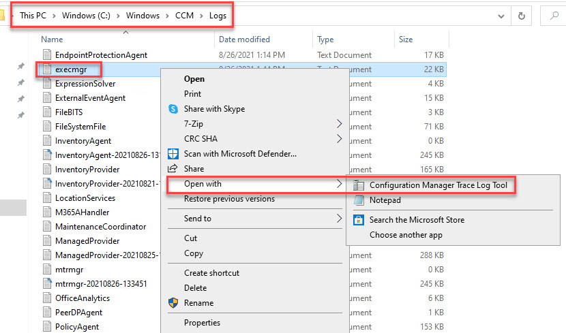The height and width of the screenshot is (333, 566).
Task: Expand the CRC SHA submenu arrow
Action: point(340,139)
